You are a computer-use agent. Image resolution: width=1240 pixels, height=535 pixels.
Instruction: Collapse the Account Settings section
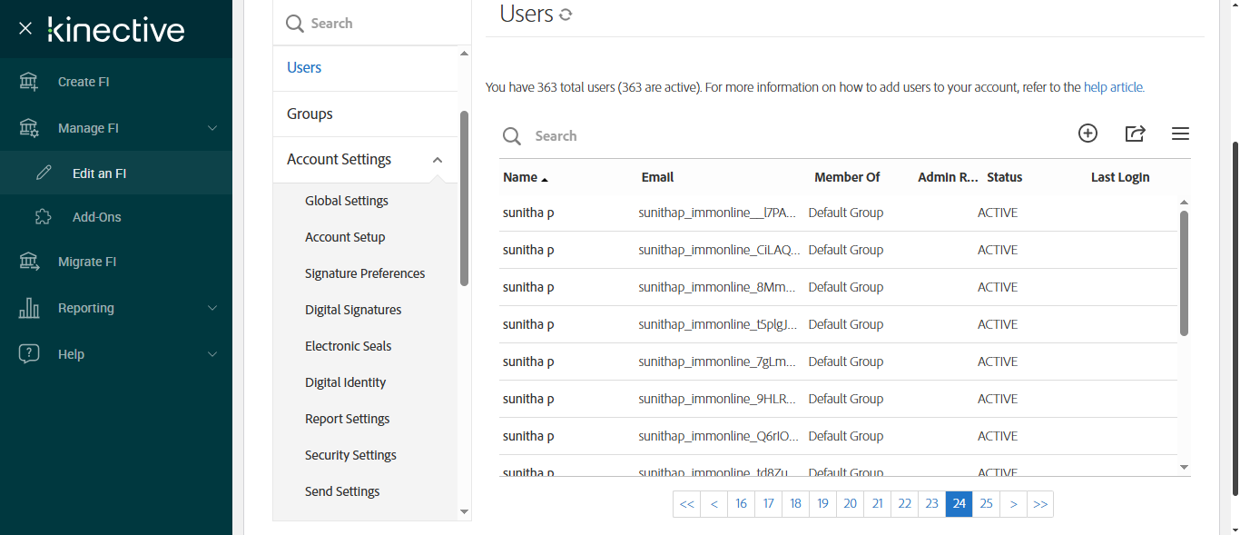438,160
